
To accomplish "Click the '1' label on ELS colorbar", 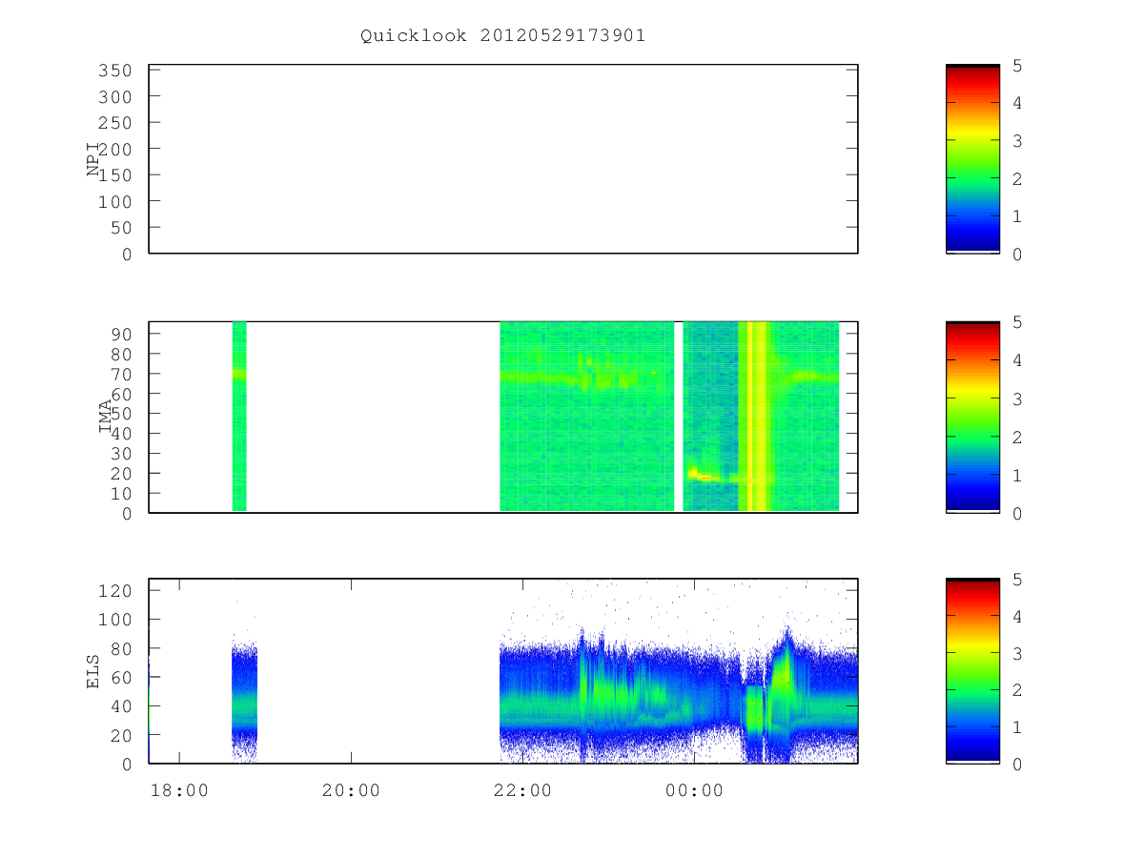I will (x=1017, y=727).
